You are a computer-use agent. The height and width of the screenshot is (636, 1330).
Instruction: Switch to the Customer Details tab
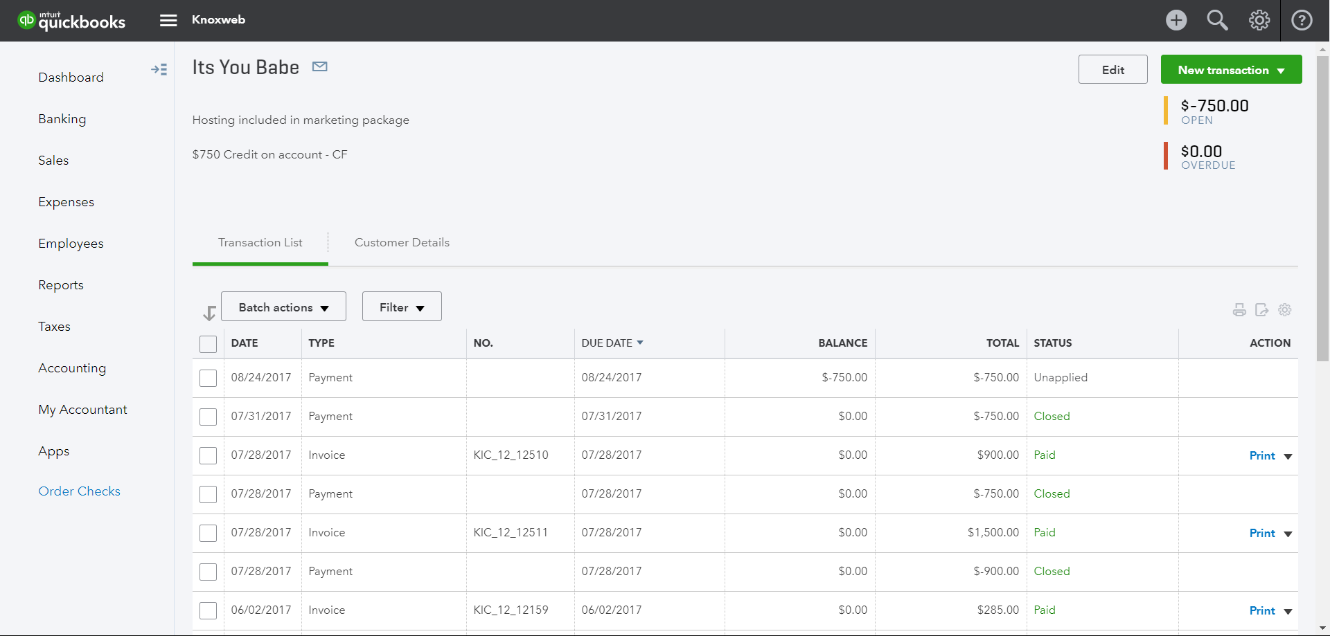coord(402,242)
